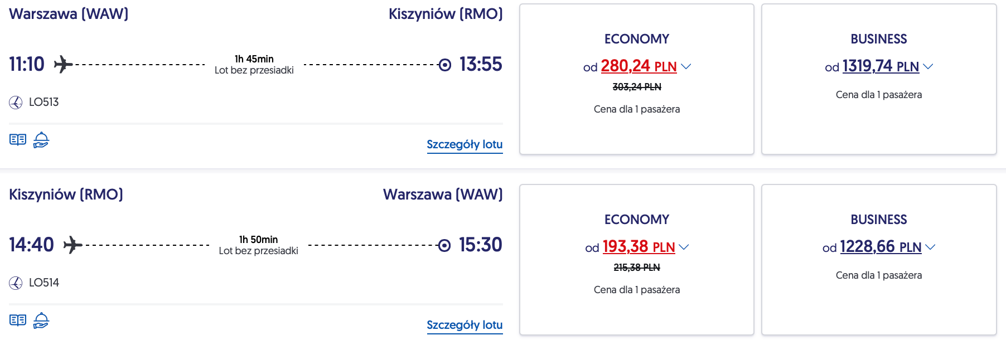Expand Economy fare 280,24 PLN chevron
The width and height of the screenshot is (1006, 345).
click(x=686, y=66)
